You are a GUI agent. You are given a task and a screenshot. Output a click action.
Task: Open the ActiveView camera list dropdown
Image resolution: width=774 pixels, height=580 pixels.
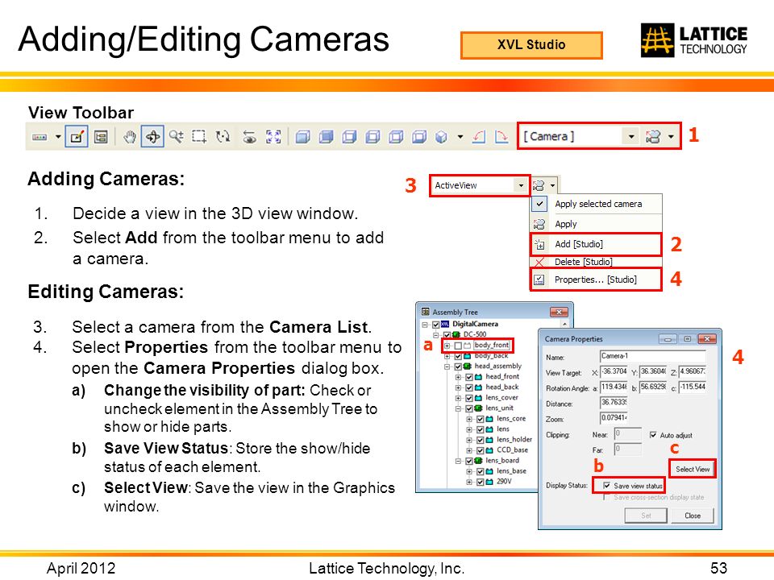(x=521, y=185)
